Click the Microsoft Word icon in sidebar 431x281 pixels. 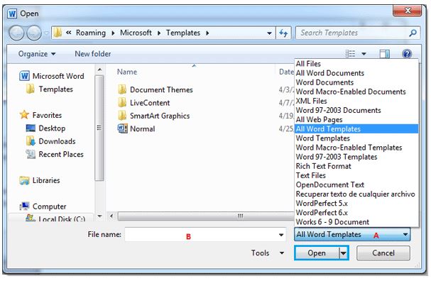pyautogui.click(x=24, y=76)
